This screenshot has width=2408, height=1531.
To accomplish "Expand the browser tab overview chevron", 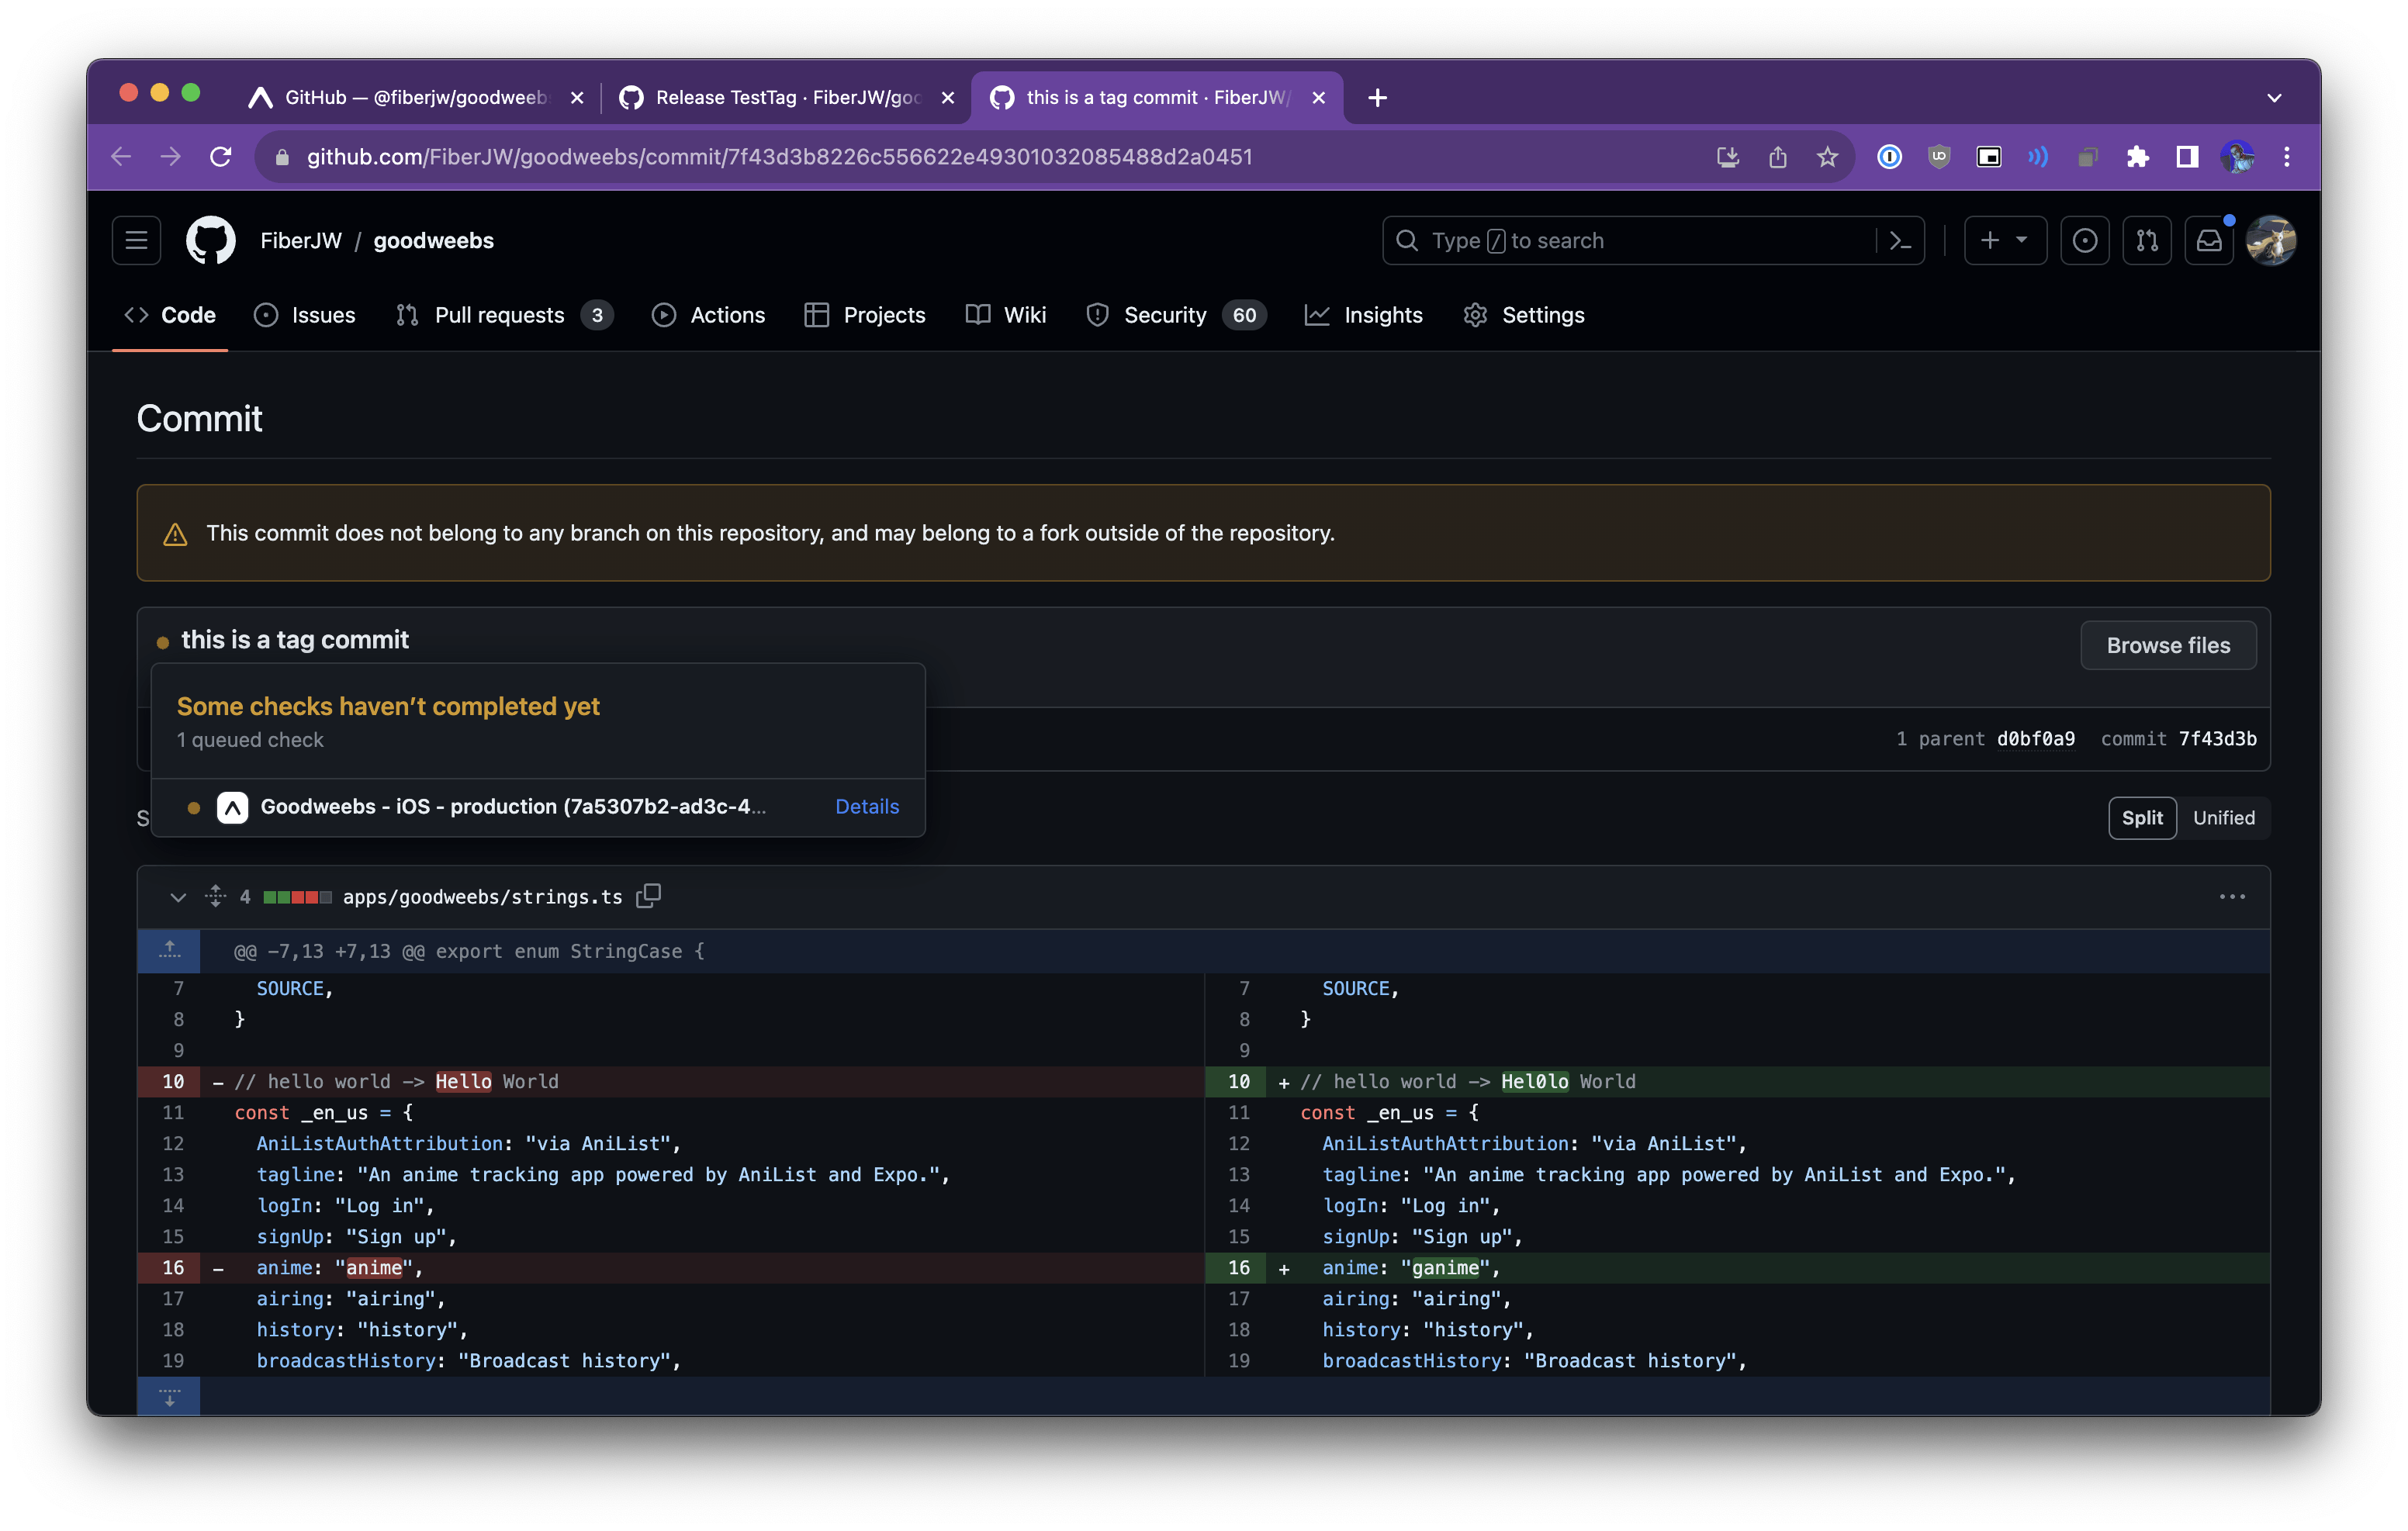I will [x=2274, y=97].
